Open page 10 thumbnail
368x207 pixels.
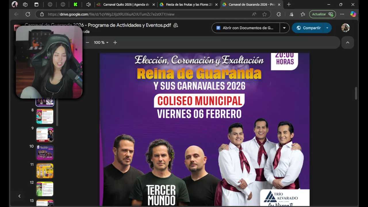pyautogui.click(x=45, y=153)
